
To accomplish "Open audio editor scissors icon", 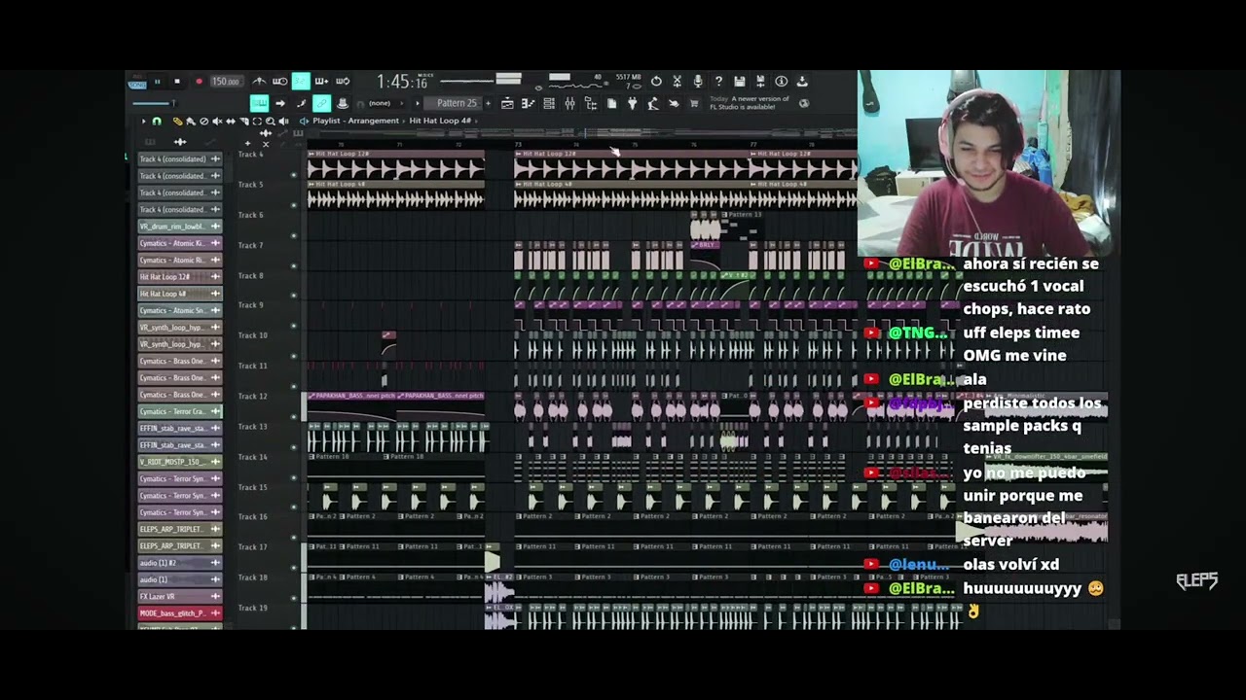I will 678,82.
